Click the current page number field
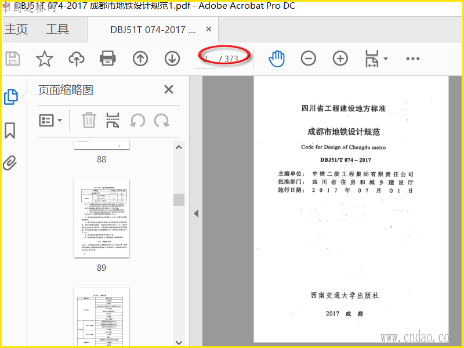464x348 pixels. [206, 59]
